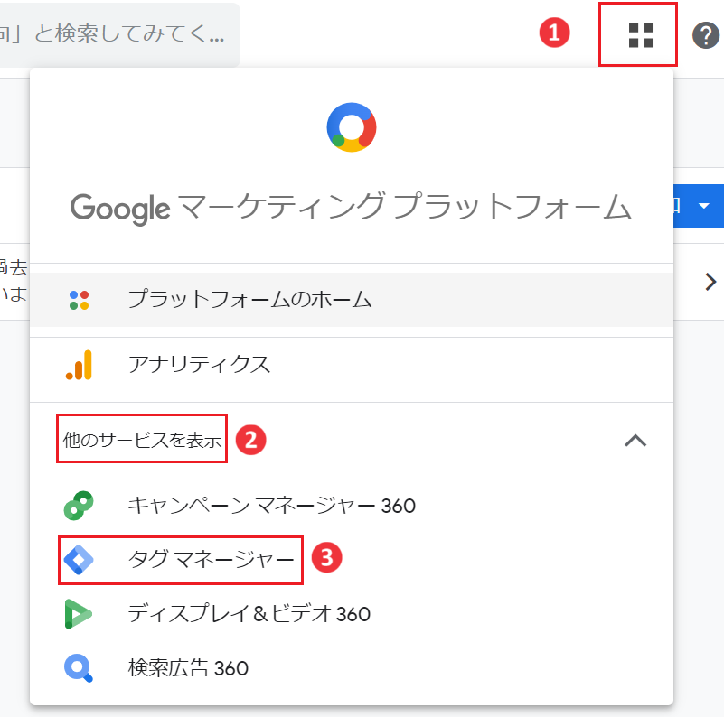
Task: Open キャンペーン マネージャー 360
Action: (271, 506)
